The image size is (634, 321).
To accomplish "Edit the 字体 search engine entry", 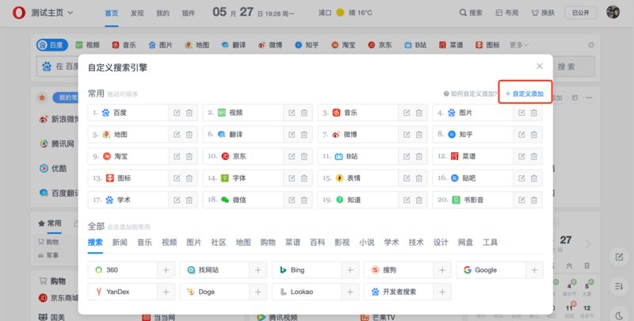I will click(292, 178).
